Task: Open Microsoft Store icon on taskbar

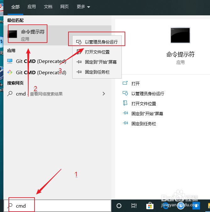Action: pyautogui.click(x=150, y=206)
